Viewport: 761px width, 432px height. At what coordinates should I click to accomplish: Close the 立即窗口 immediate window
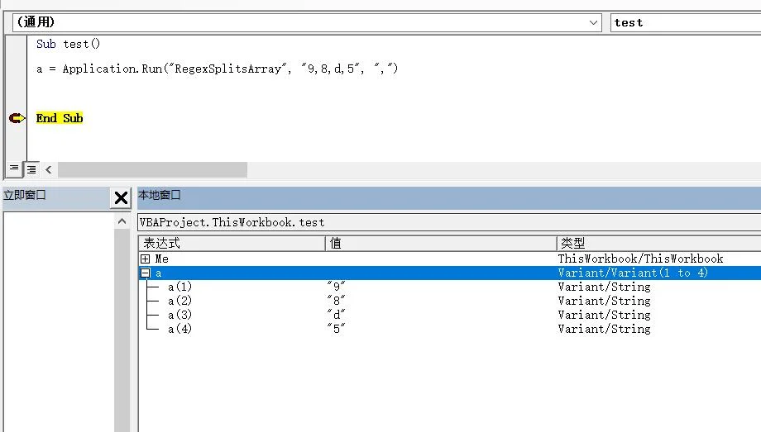coord(121,197)
